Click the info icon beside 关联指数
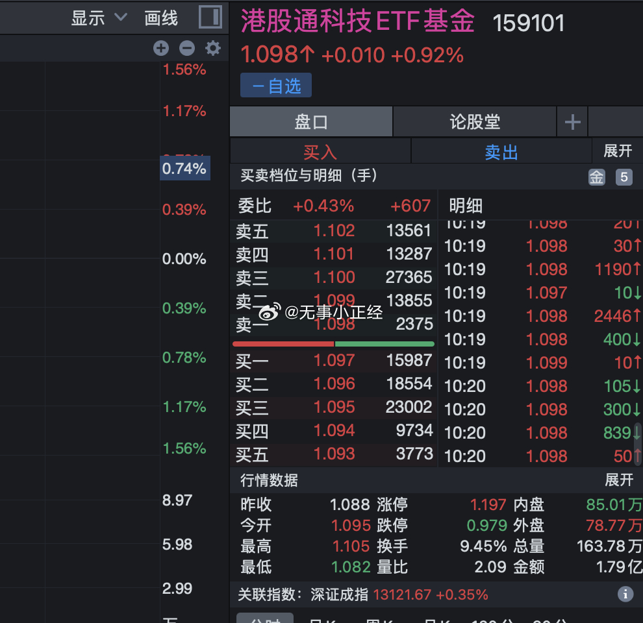 pyautogui.click(x=625, y=594)
